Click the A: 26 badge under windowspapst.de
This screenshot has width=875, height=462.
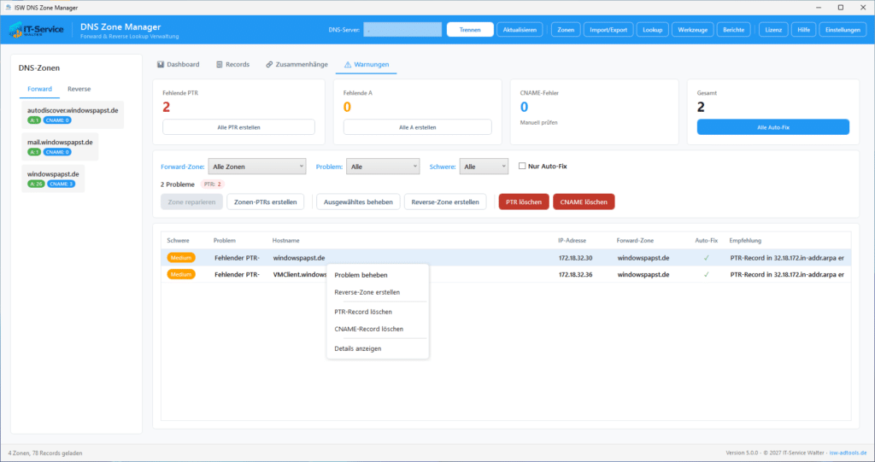[36, 184]
